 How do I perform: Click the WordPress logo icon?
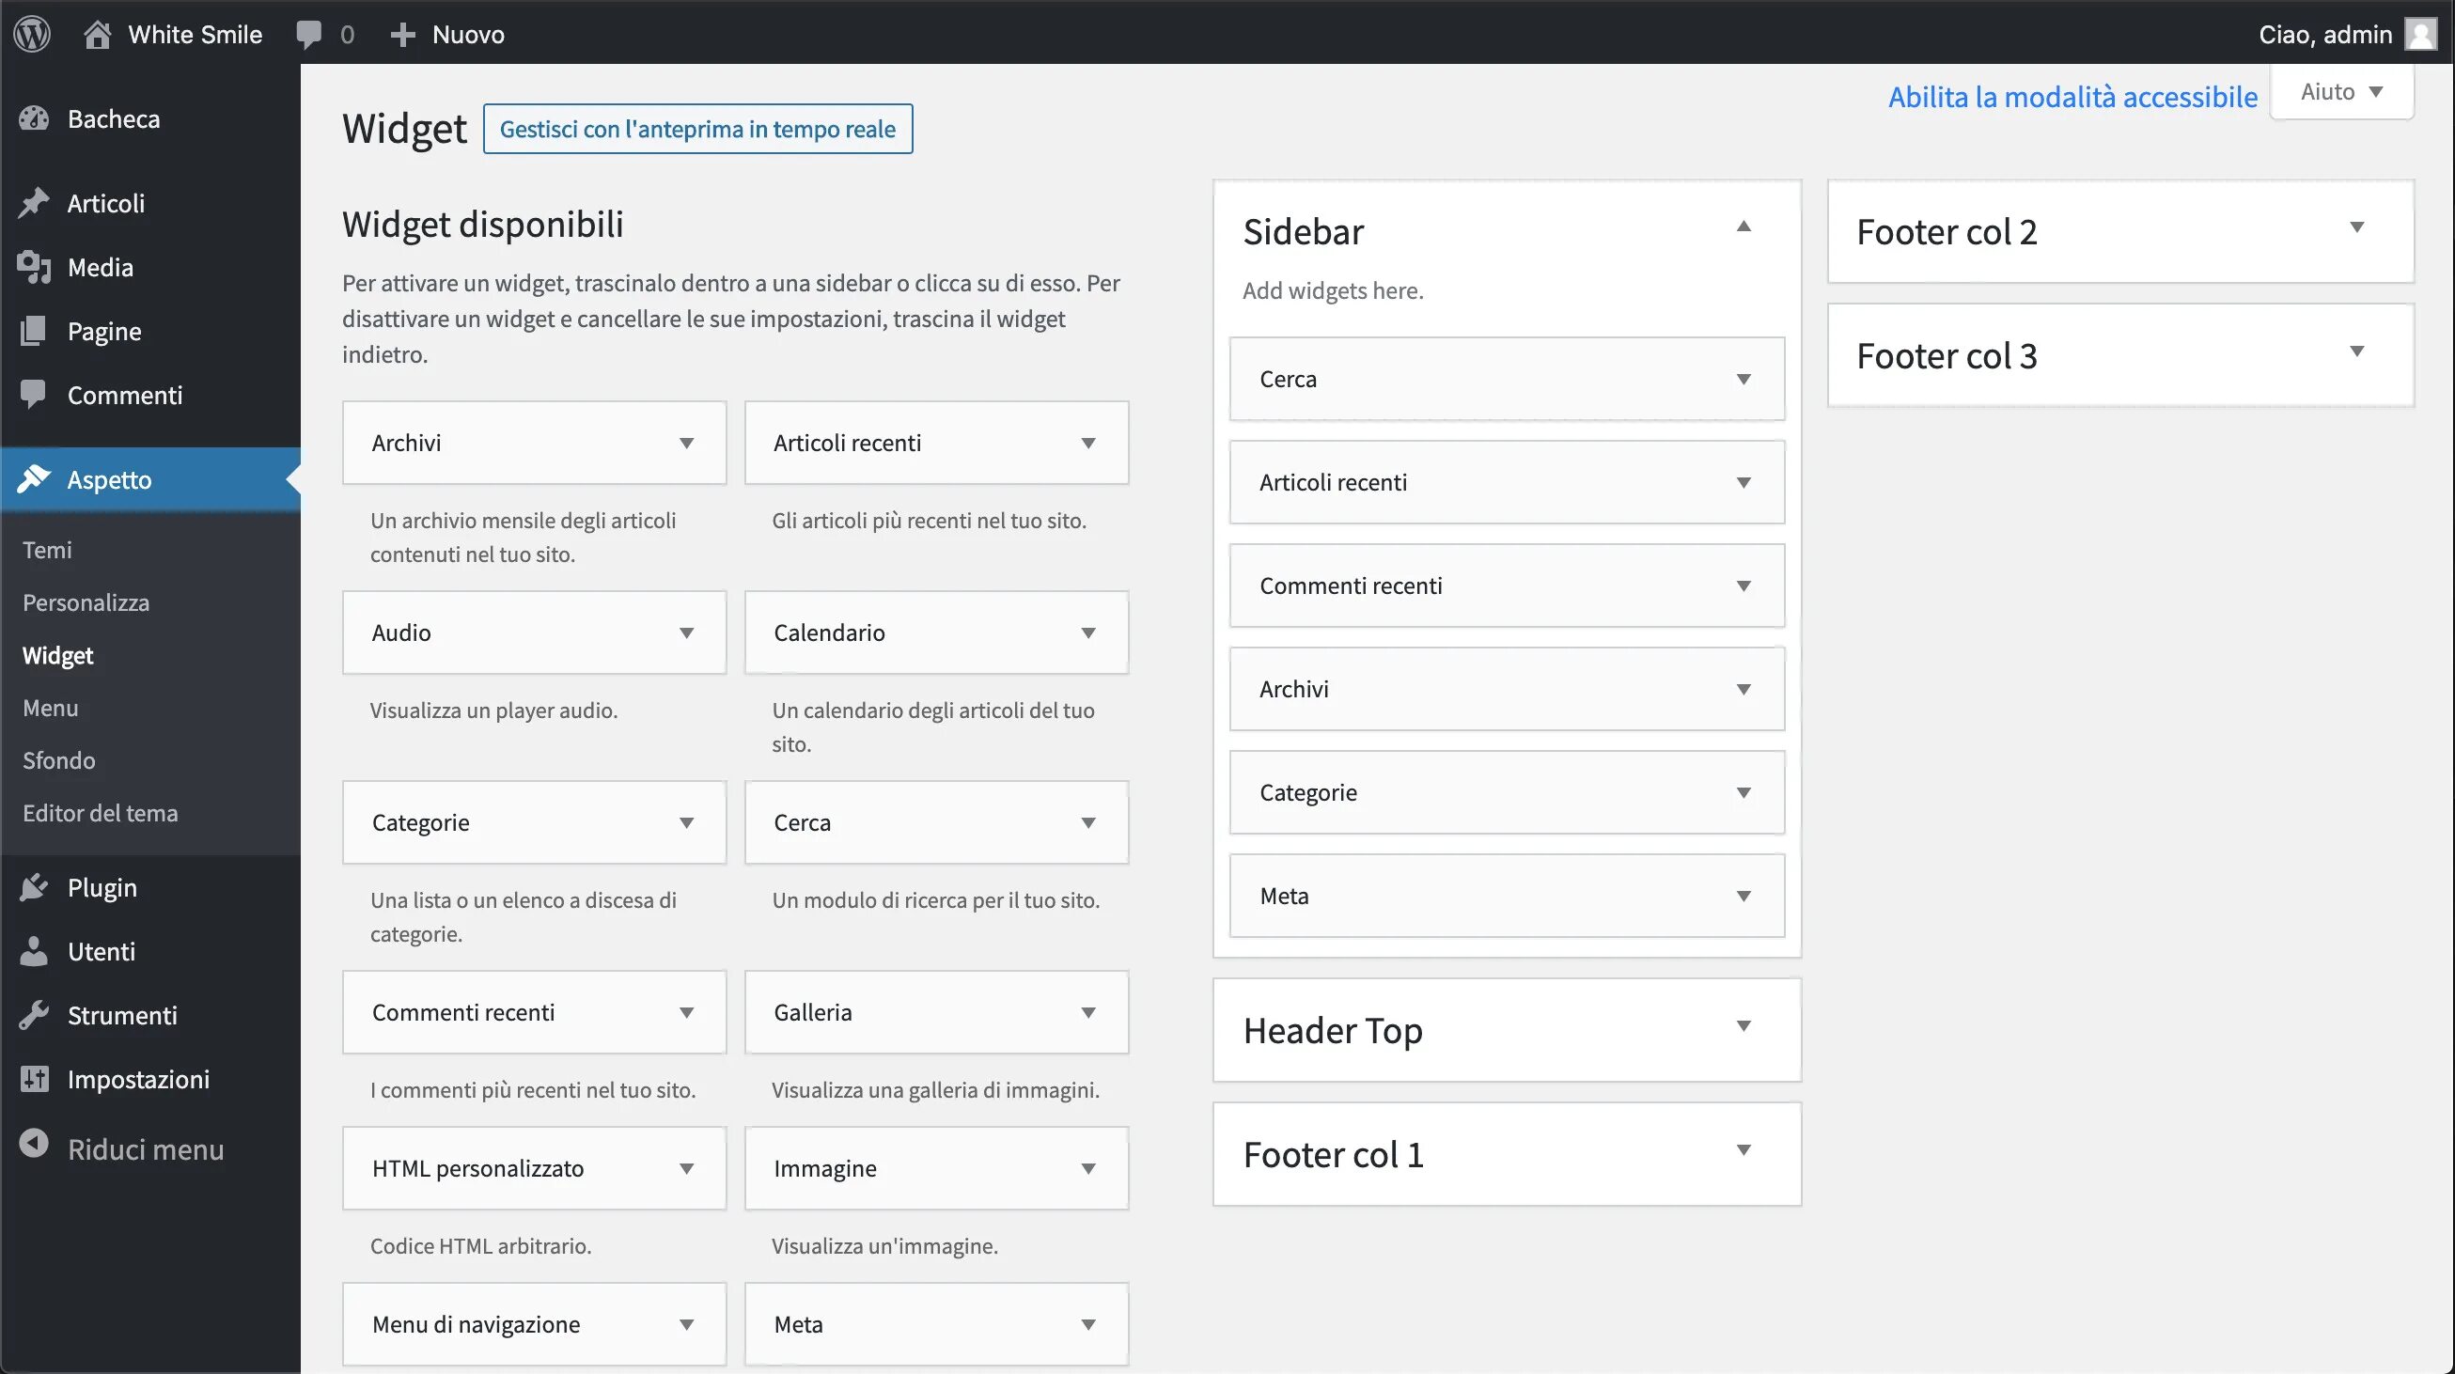(x=36, y=32)
